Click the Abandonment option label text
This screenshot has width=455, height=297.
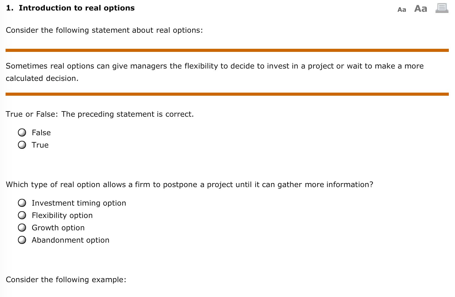(x=70, y=240)
